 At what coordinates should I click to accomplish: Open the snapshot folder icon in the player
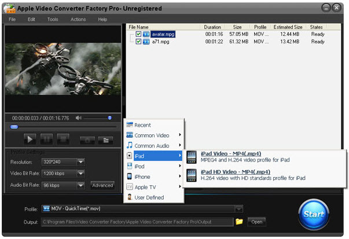pyautogui.click(x=105, y=141)
